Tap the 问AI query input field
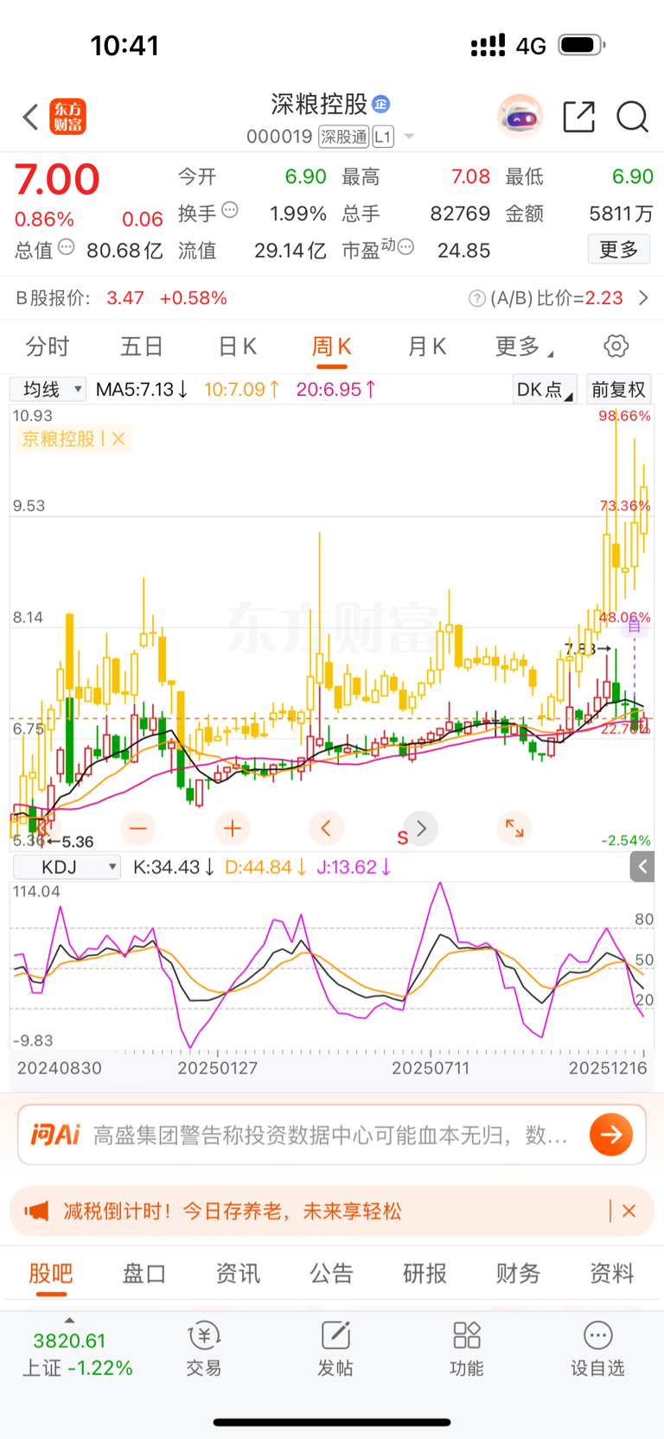The height and width of the screenshot is (1439, 664). point(329,1135)
